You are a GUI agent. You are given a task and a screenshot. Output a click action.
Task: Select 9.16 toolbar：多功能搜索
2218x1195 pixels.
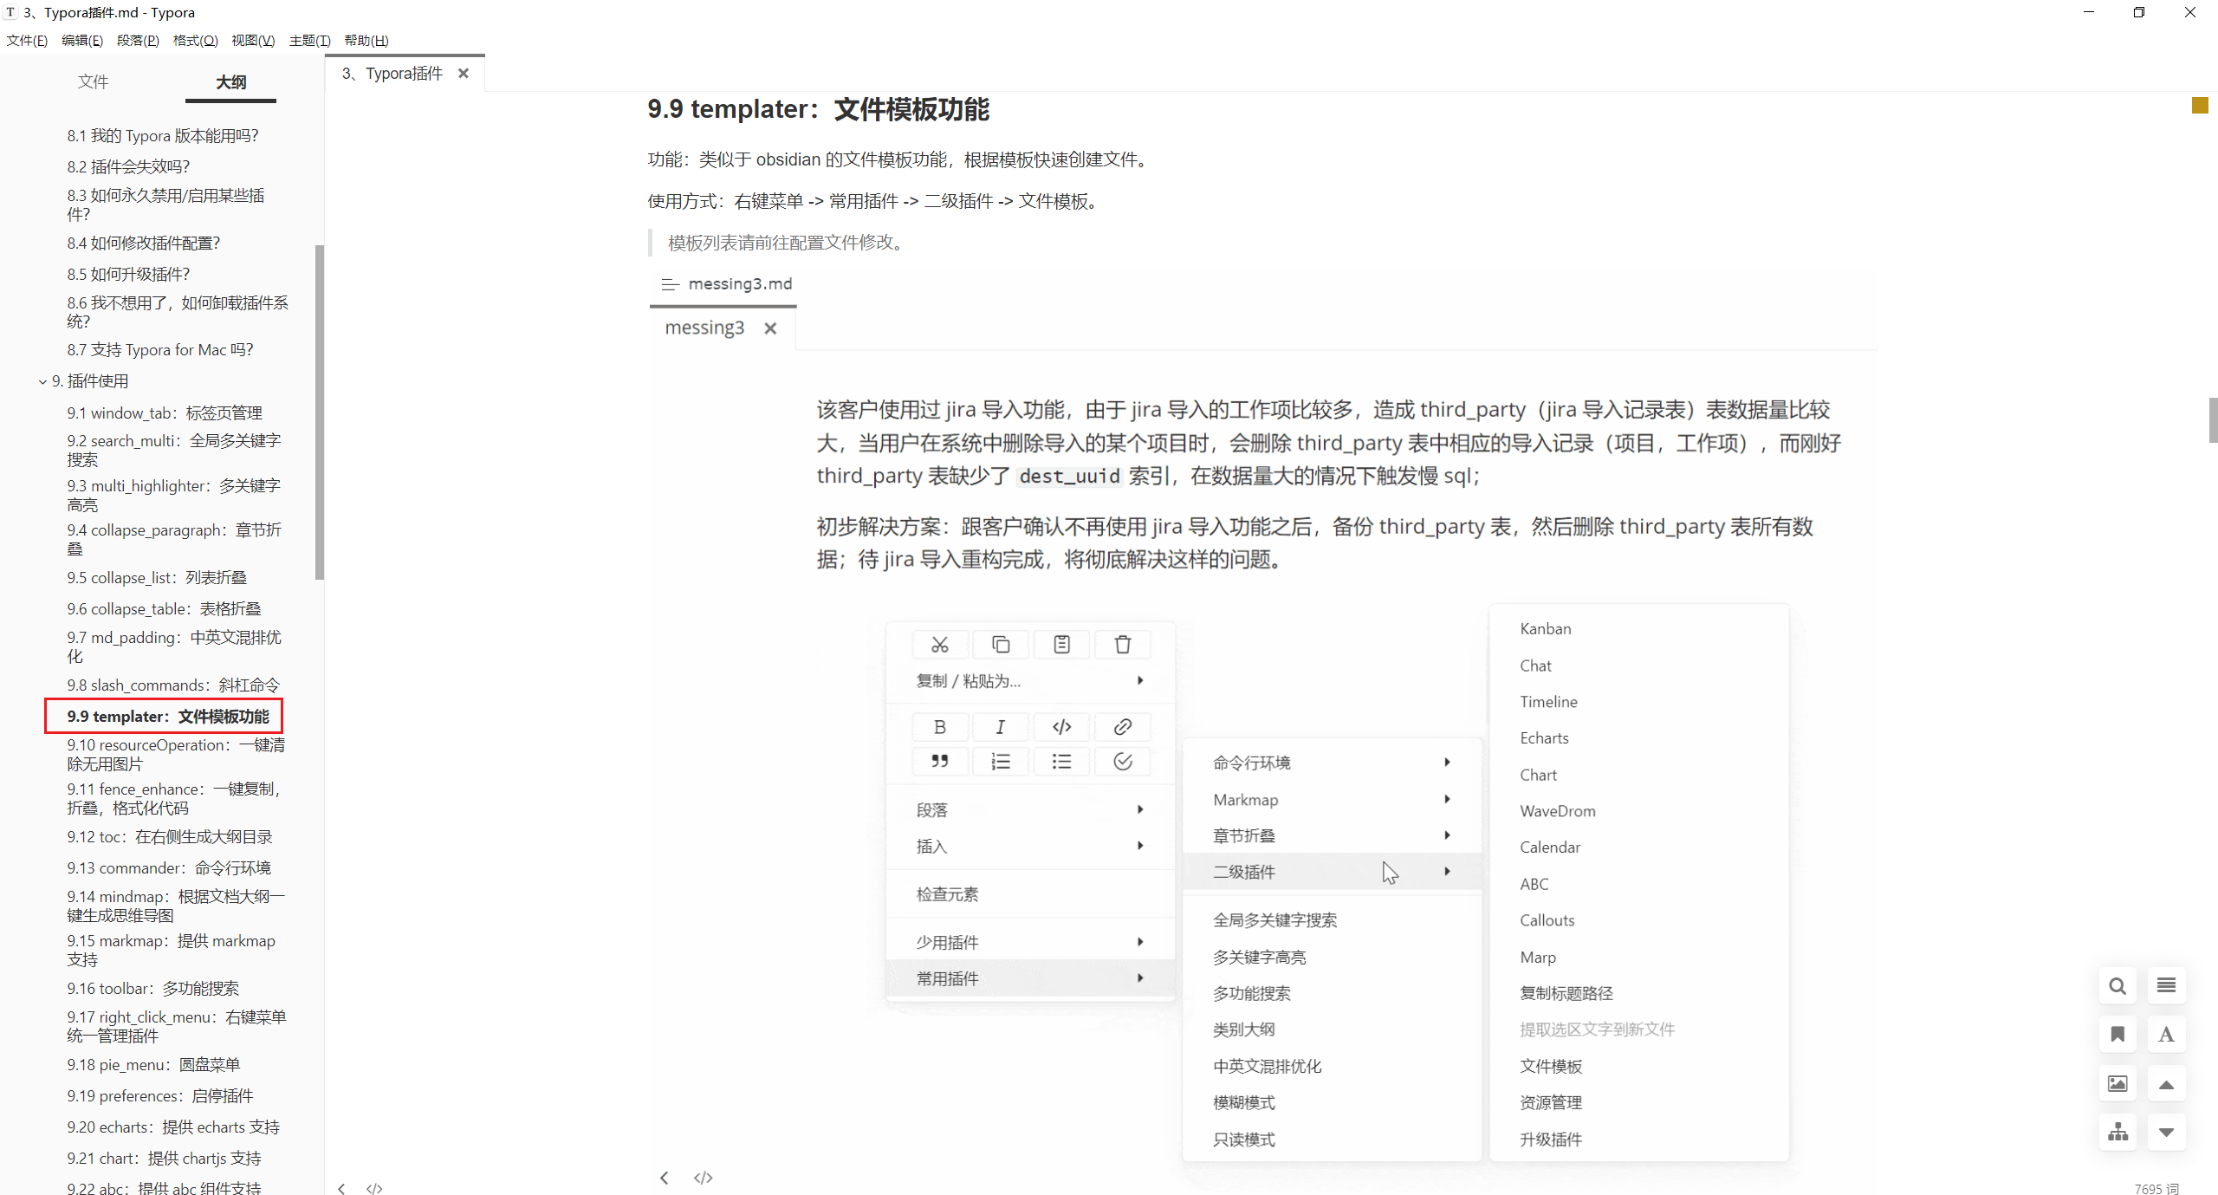153,989
